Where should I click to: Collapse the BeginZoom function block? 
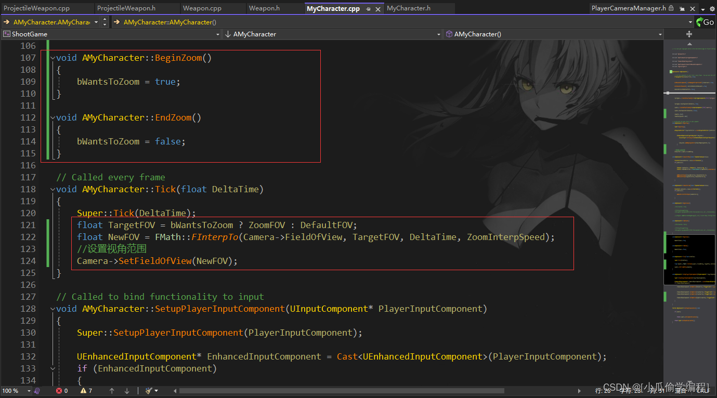pos(53,58)
